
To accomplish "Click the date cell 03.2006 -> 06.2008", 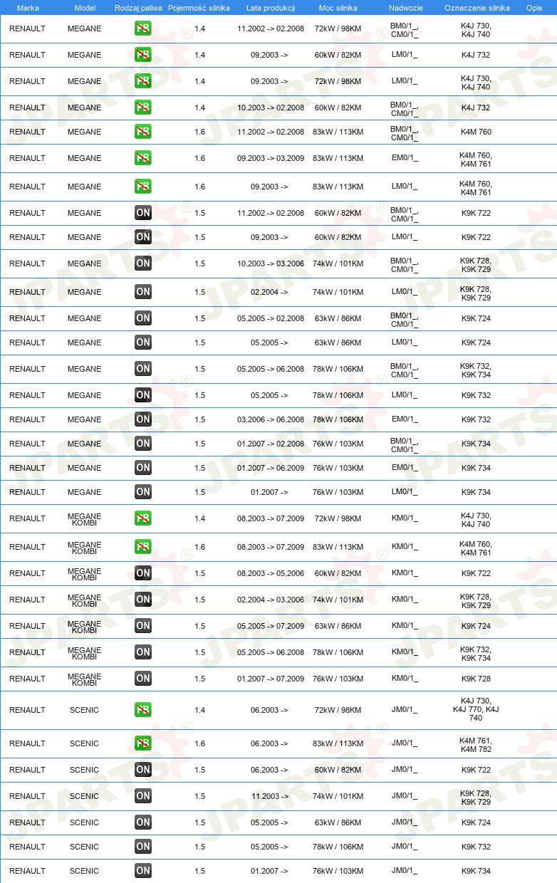I will tap(271, 420).
